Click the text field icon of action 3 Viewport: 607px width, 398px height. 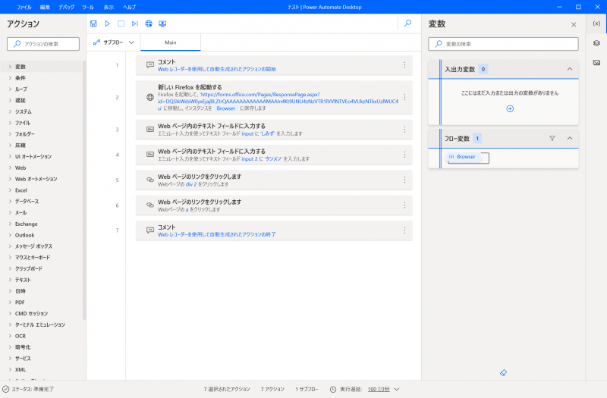149,129
